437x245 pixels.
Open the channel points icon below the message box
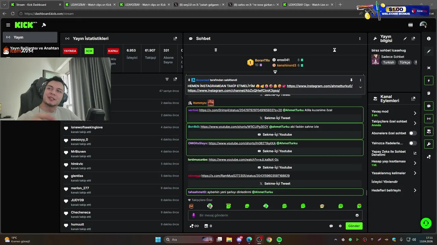pyautogui.click(x=194, y=226)
